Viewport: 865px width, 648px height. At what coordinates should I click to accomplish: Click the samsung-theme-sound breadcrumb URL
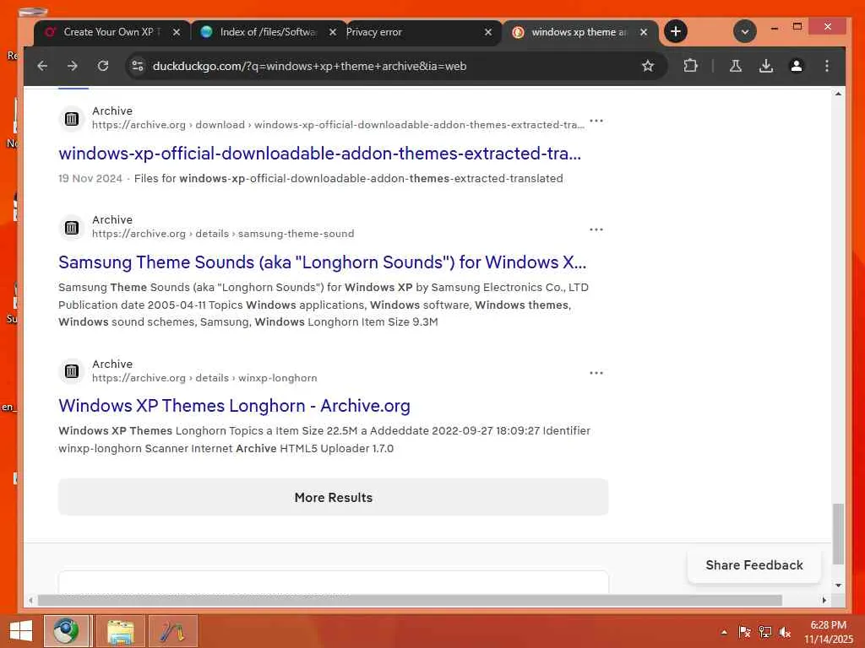click(223, 234)
